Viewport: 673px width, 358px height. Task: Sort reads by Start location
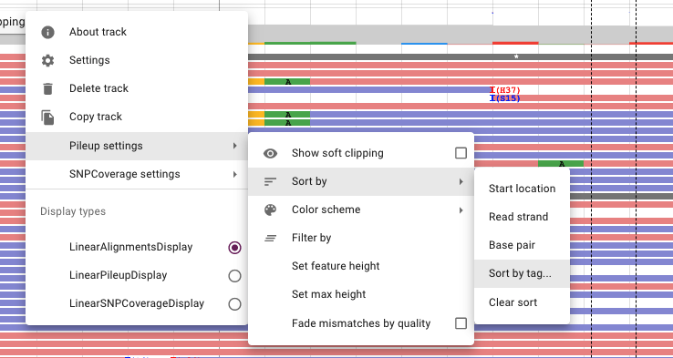[x=522, y=189]
